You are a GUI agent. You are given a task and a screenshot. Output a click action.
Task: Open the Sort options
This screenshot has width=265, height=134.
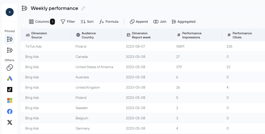(87, 22)
